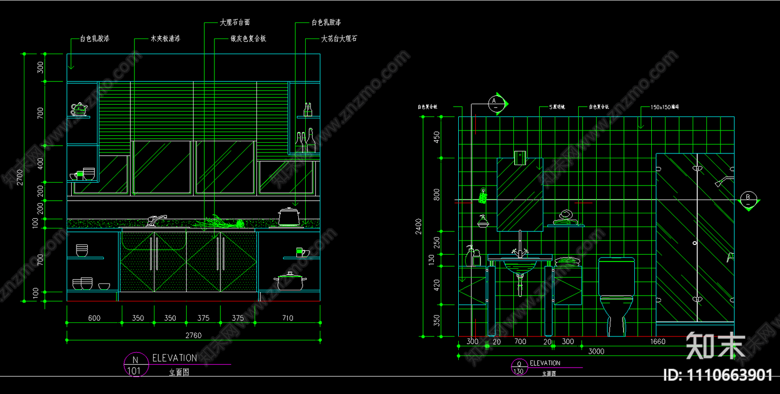Click the ELEVATION title beside tag Q 130
Viewport: 780px width, 394px height.
point(545,363)
